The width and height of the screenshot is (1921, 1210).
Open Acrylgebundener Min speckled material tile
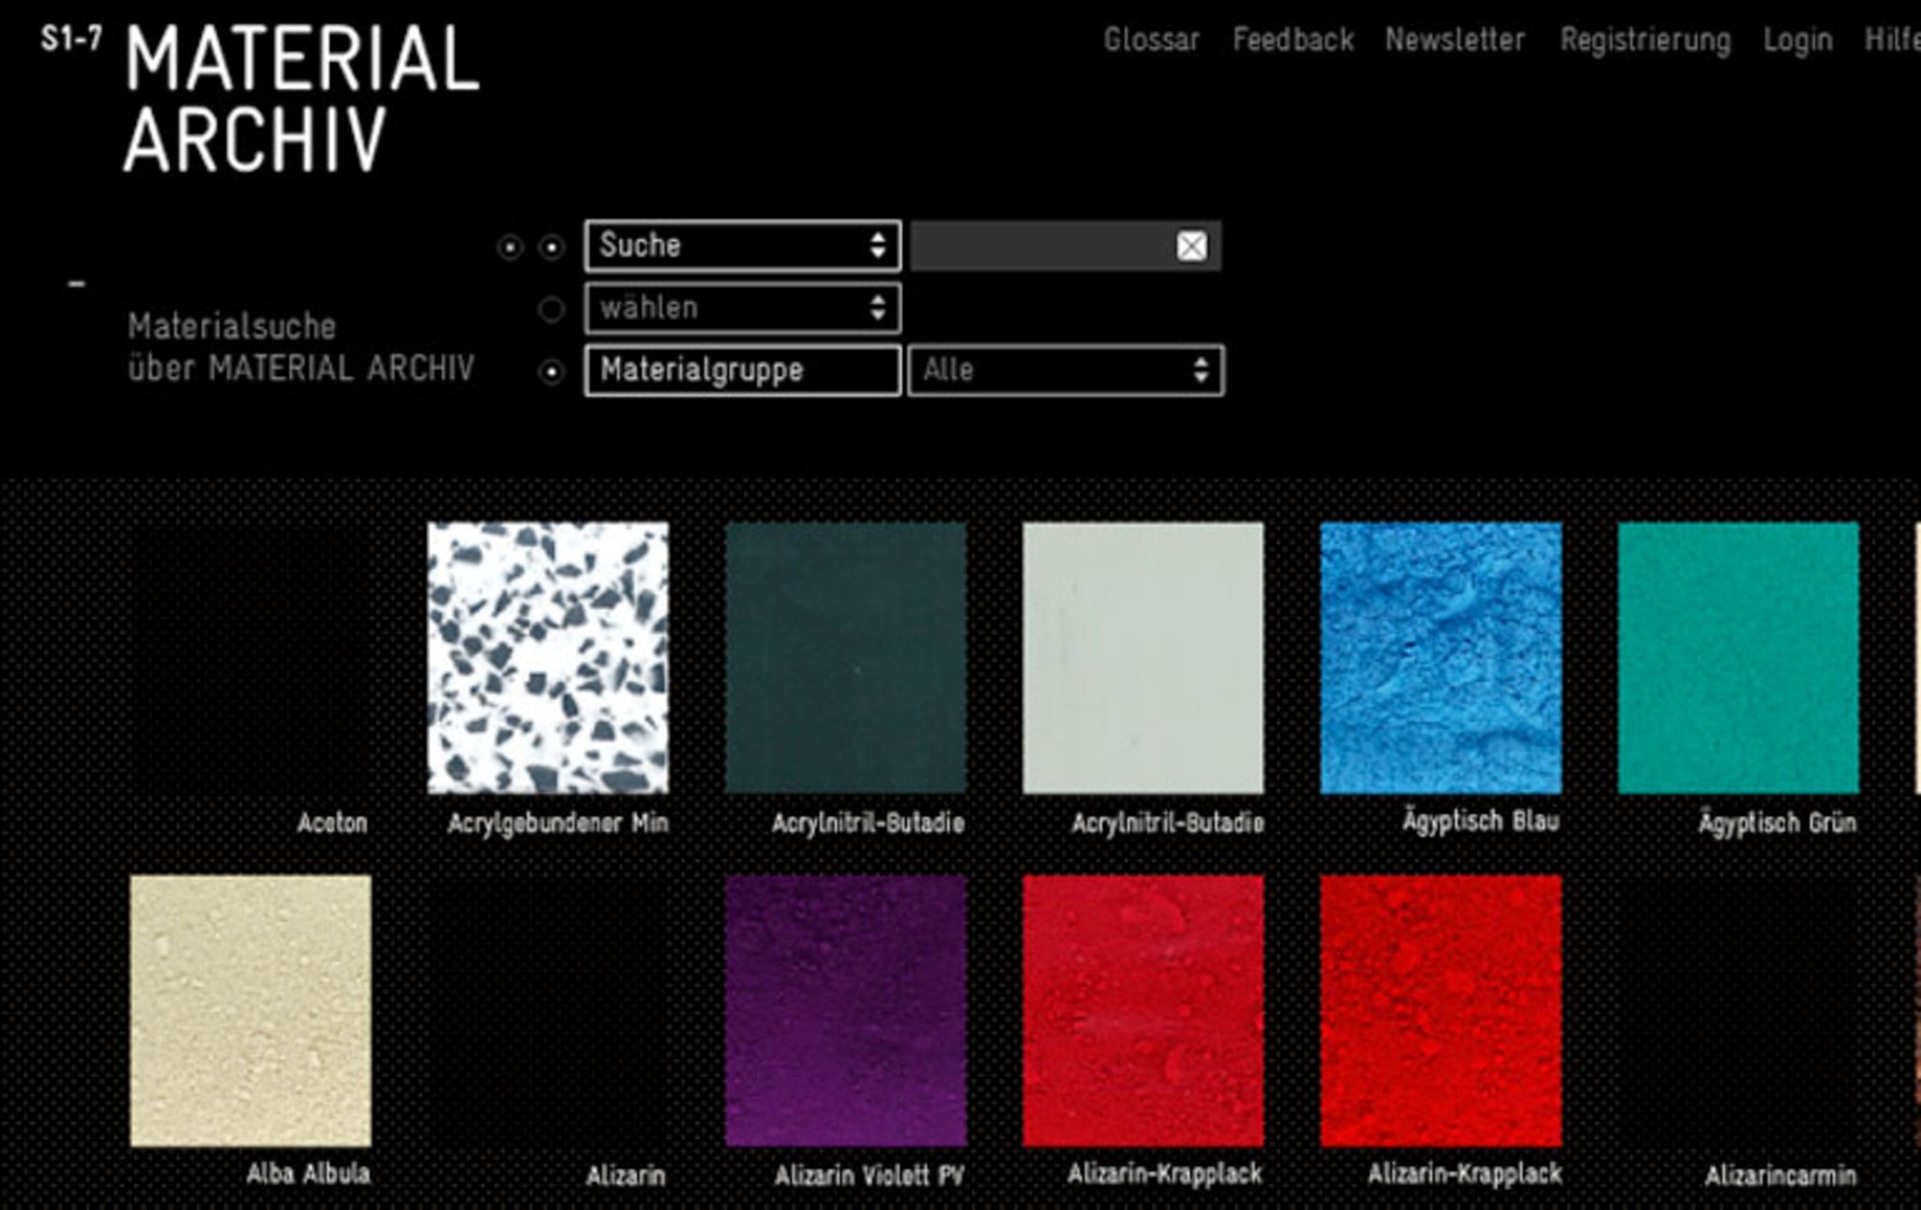coord(548,658)
